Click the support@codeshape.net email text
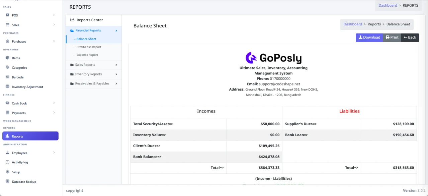The width and height of the screenshot is (428, 196). point(279,84)
